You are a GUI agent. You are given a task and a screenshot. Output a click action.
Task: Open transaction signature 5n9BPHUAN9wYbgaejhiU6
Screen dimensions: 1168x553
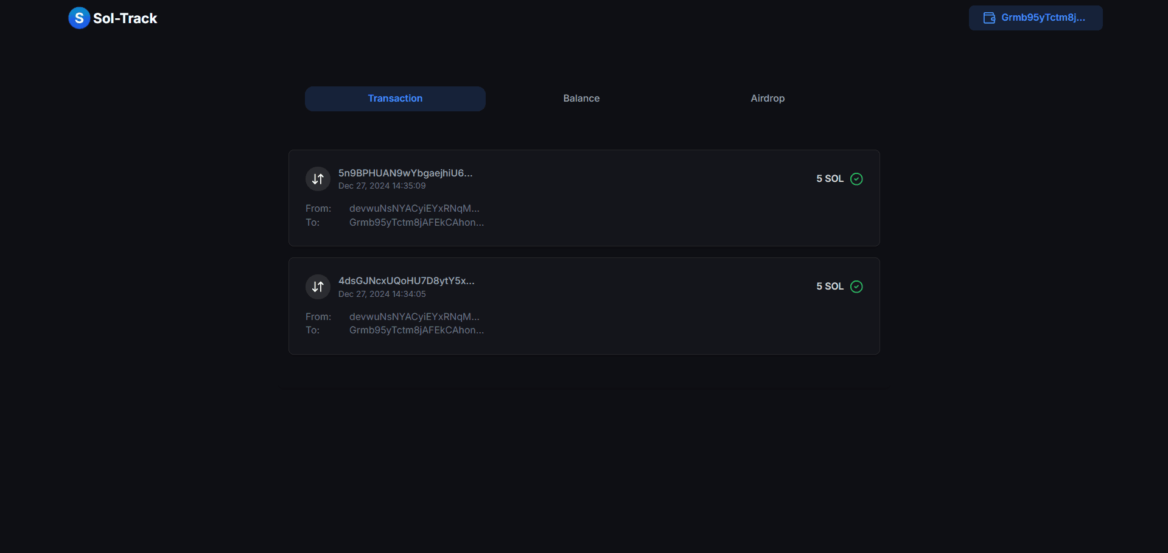pos(405,173)
